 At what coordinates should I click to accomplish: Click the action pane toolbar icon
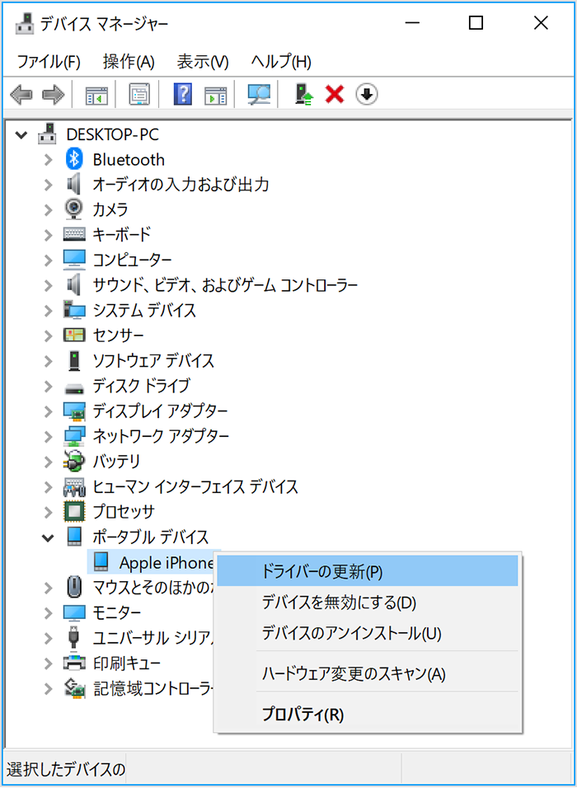point(215,95)
